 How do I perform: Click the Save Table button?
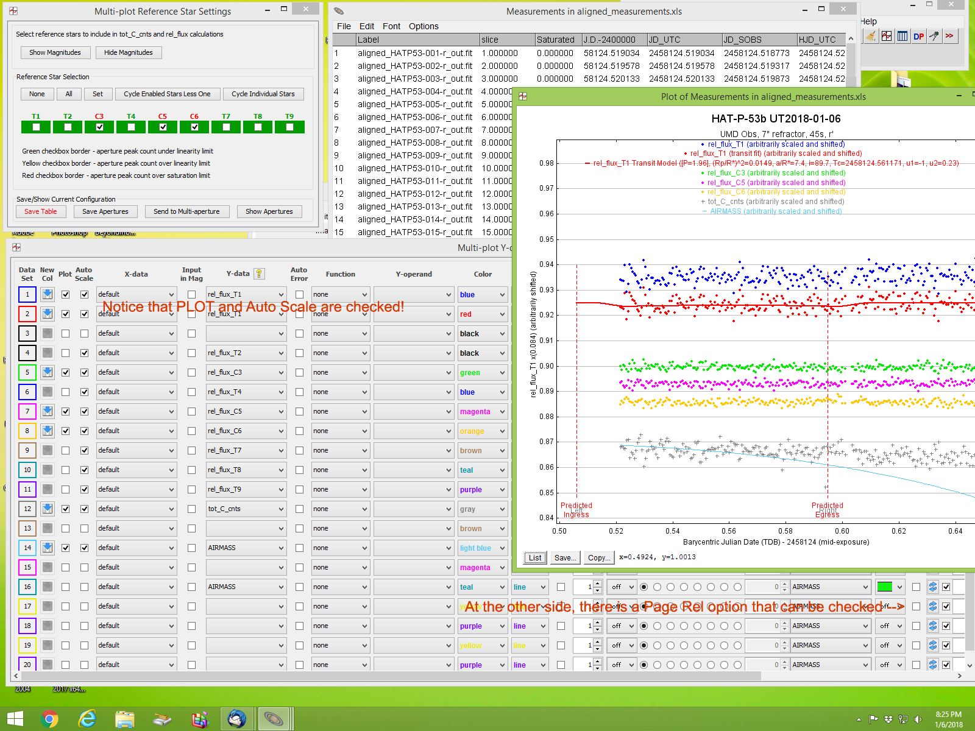40,211
